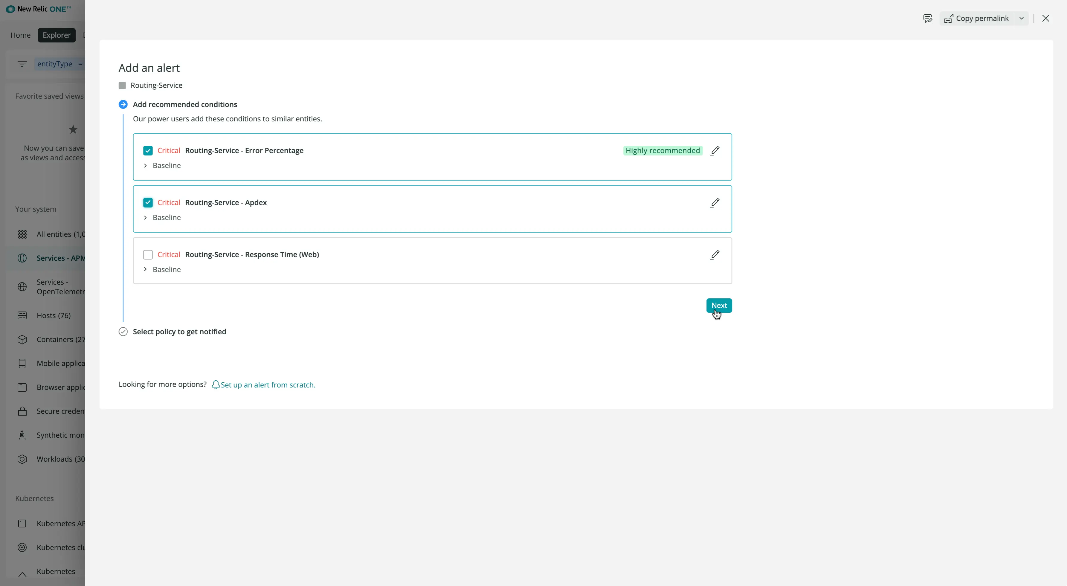The width and height of the screenshot is (1067, 586).
Task: Click the edit pencil icon for Response Time condition
Action: coord(715,254)
